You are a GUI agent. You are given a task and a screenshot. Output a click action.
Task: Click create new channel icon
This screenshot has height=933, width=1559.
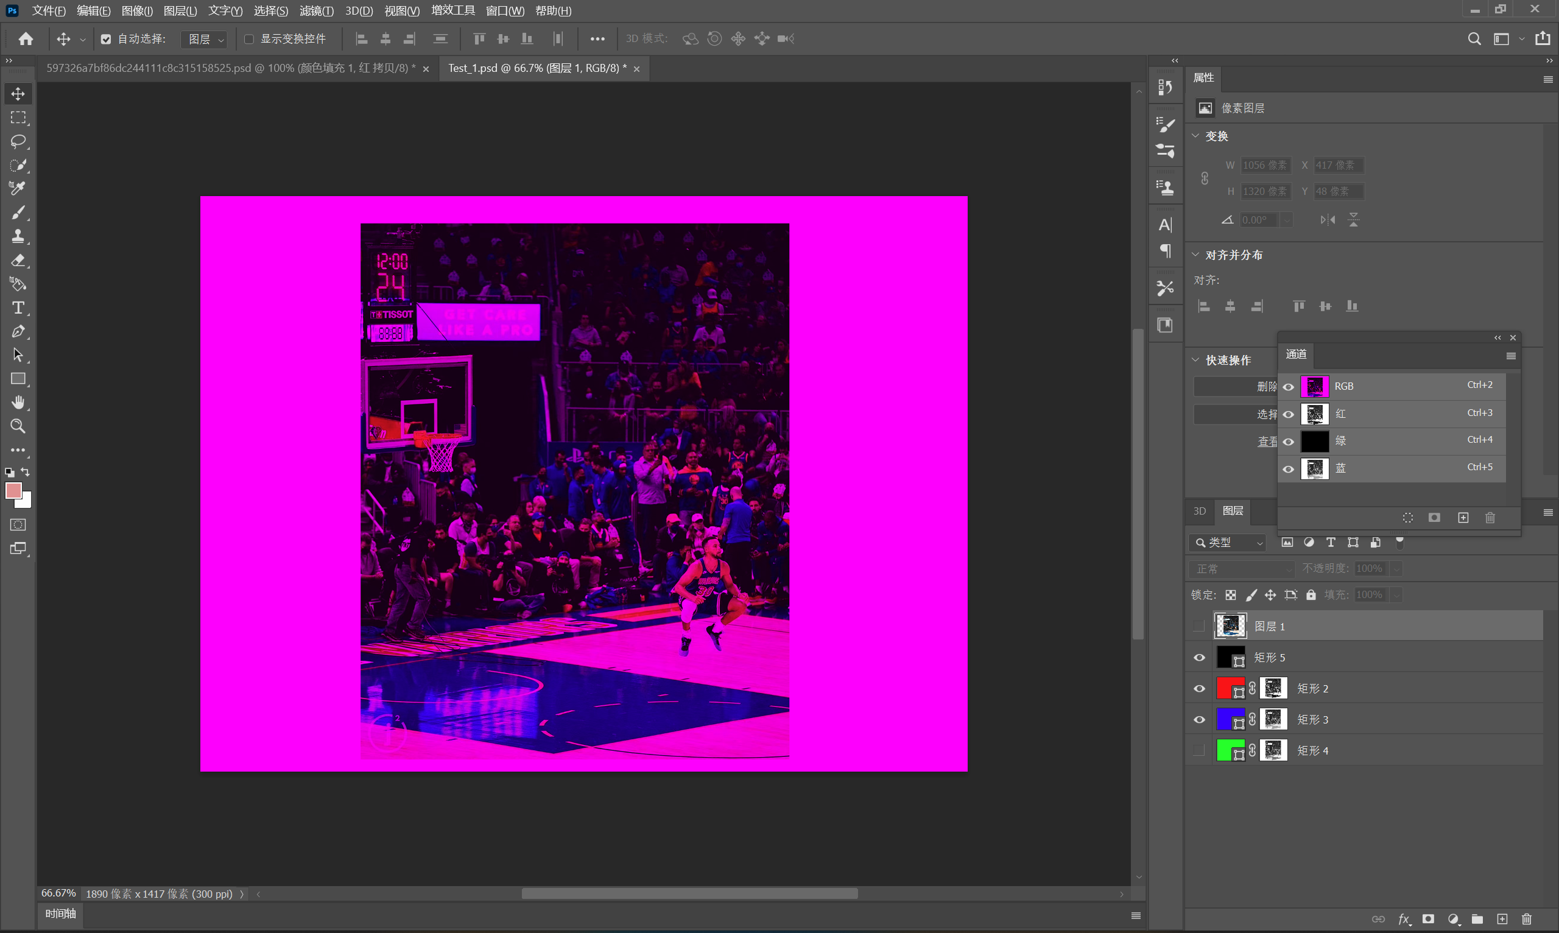1463,518
